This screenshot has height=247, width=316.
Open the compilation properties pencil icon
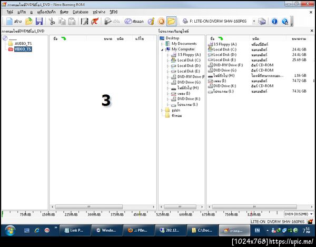(x=84, y=21)
